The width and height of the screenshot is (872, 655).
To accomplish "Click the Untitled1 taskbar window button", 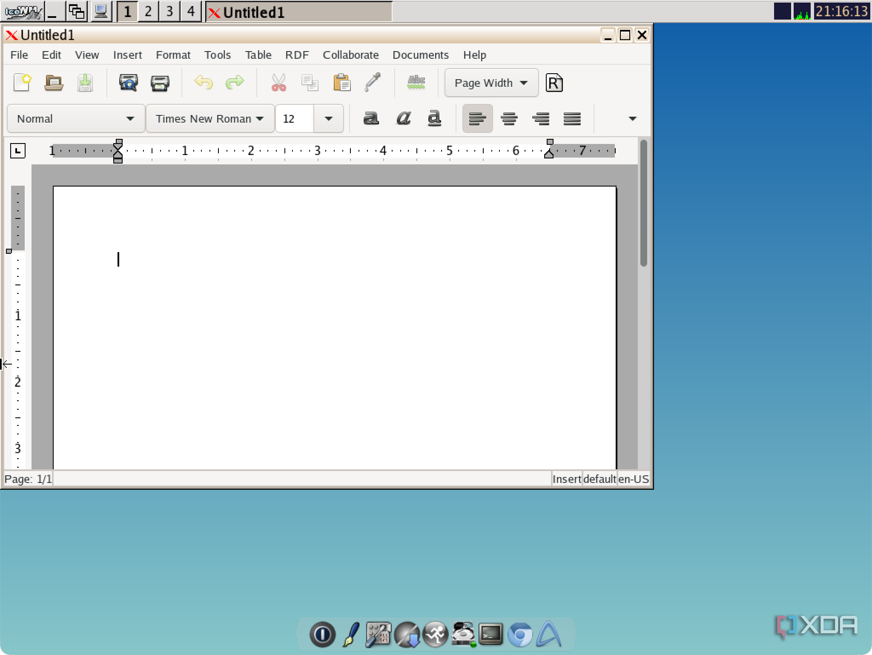I will 299,12.
